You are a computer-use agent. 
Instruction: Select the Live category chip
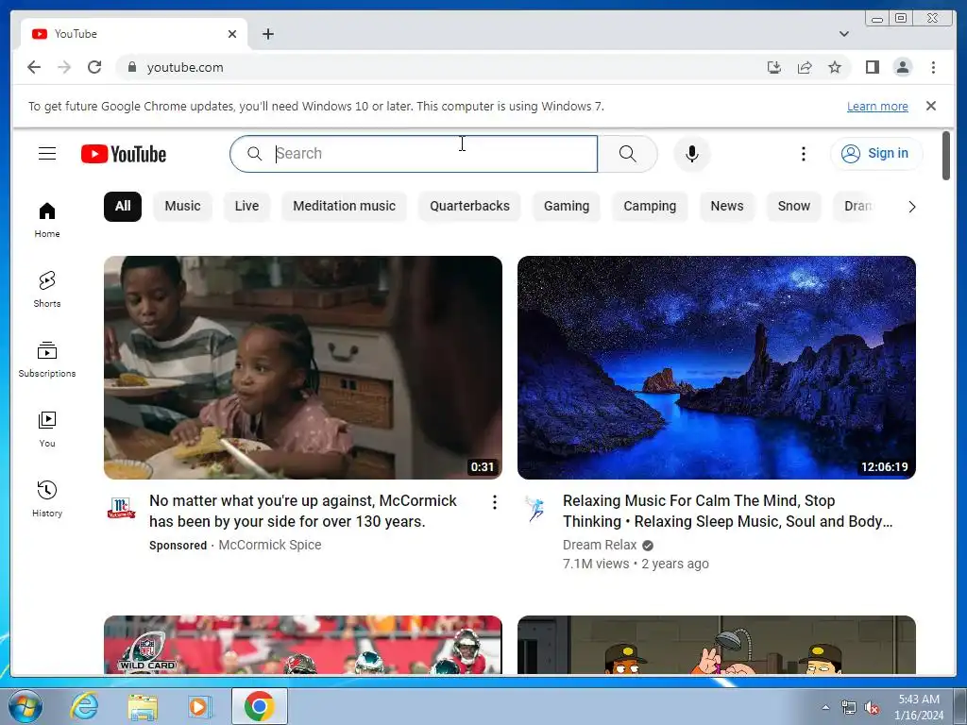pos(246,207)
